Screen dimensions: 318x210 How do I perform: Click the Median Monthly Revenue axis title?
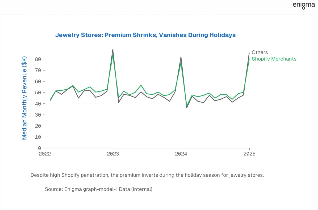coord(24,98)
